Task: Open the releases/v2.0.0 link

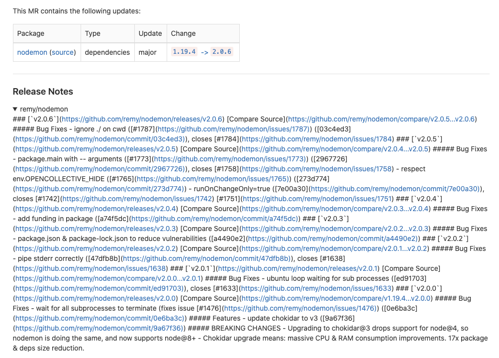Action: 96,298
